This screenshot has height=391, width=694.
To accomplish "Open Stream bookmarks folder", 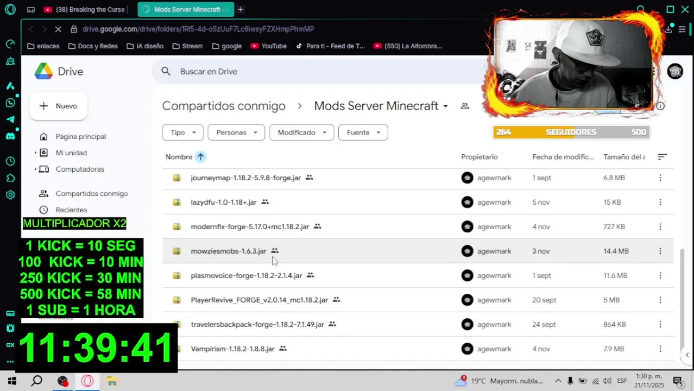I will coord(187,46).
